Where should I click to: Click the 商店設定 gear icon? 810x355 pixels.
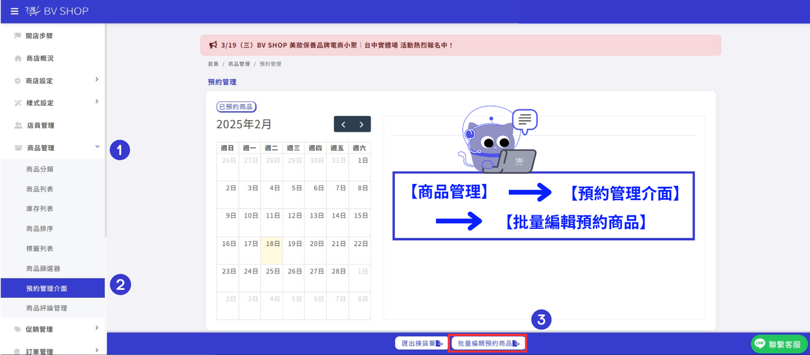[18, 81]
